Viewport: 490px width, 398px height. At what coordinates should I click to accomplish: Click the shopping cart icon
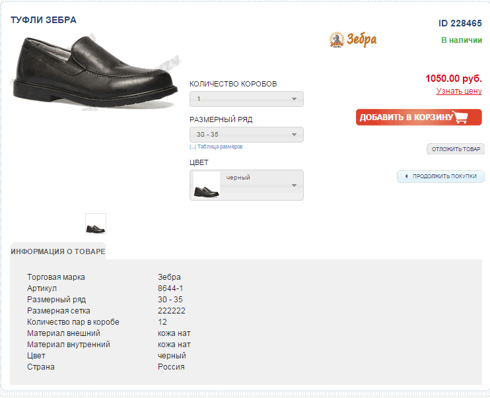tap(461, 117)
